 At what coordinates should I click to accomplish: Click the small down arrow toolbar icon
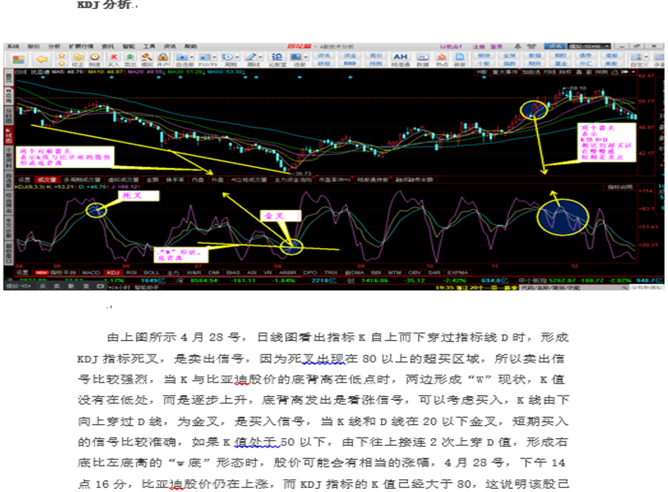(61, 63)
